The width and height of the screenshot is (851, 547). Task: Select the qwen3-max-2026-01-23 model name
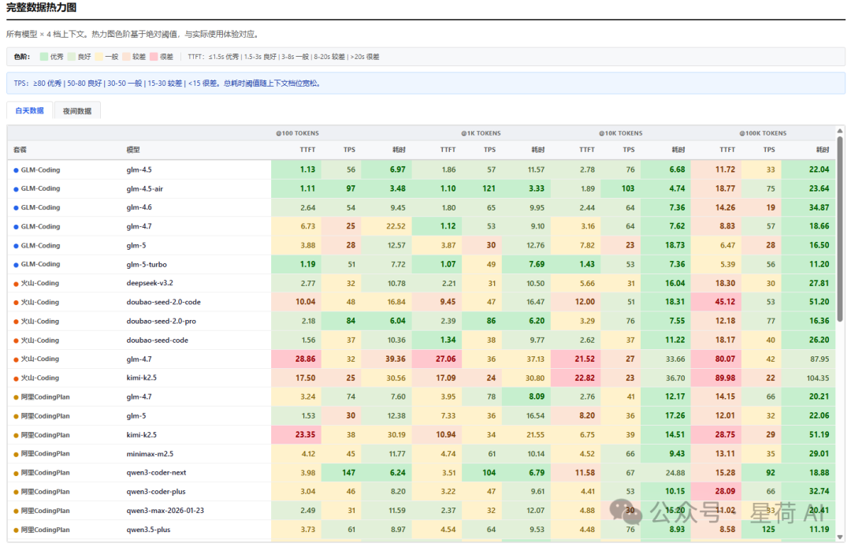[165, 511]
